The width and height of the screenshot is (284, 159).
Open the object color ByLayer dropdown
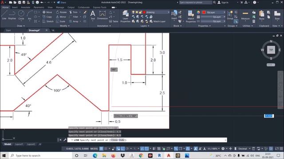coord(214,12)
